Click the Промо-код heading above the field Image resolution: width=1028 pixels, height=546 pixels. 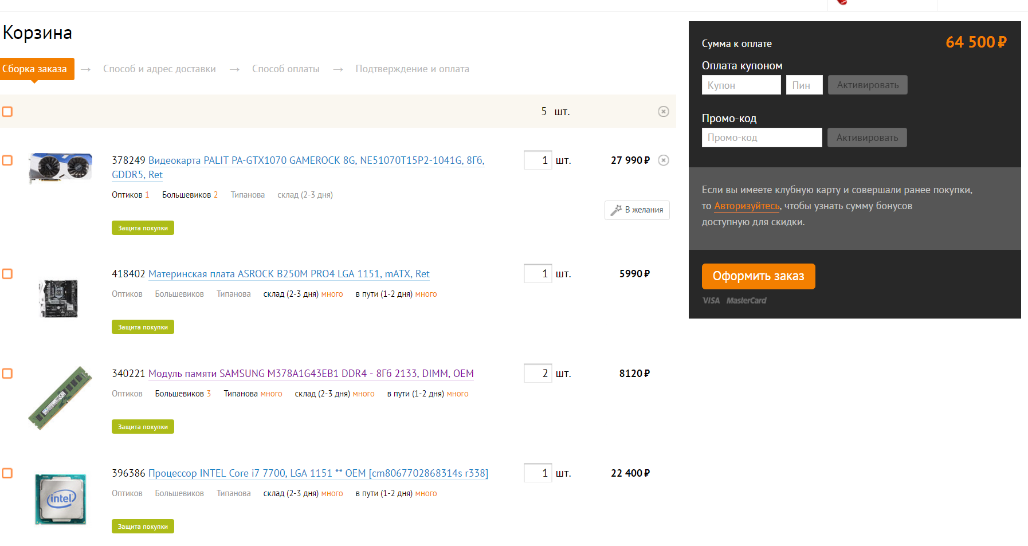pos(729,119)
